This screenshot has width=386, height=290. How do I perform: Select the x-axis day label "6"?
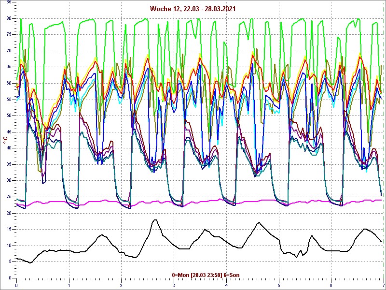point(331,285)
